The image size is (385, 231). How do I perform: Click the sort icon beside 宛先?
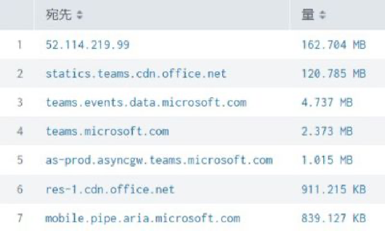(80, 15)
